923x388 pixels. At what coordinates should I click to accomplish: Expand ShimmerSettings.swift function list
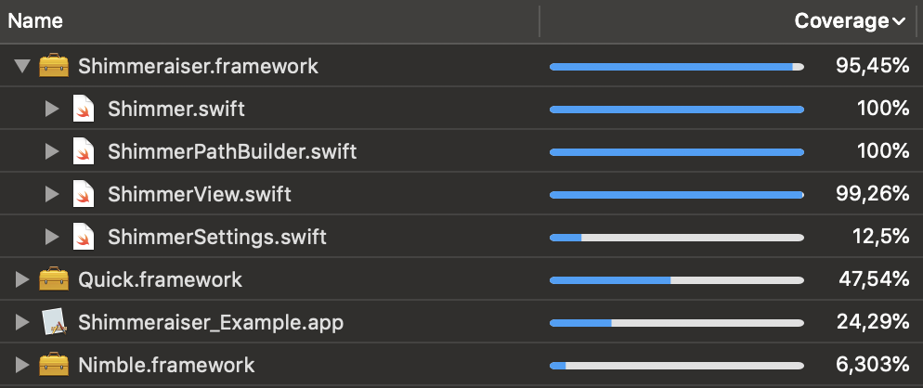click(52, 238)
